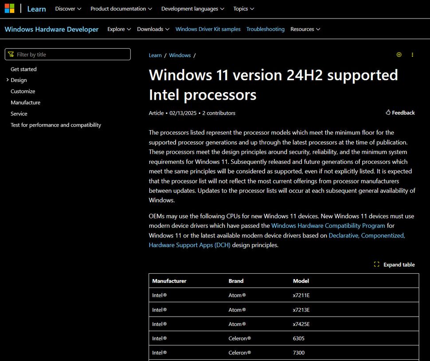Open more actions via the three-dot icon

pyautogui.click(x=412, y=54)
